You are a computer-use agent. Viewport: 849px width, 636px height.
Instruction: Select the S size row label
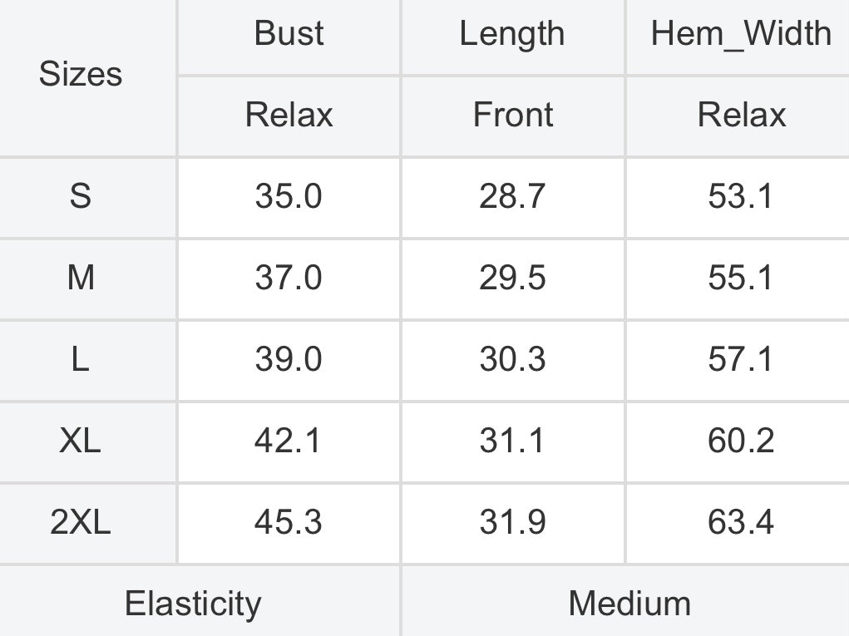(x=80, y=195)
